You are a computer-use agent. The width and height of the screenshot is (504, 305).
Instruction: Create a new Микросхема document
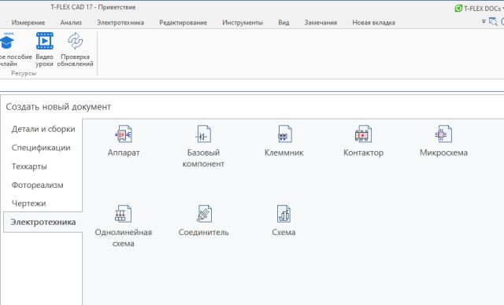pos(443,141)
